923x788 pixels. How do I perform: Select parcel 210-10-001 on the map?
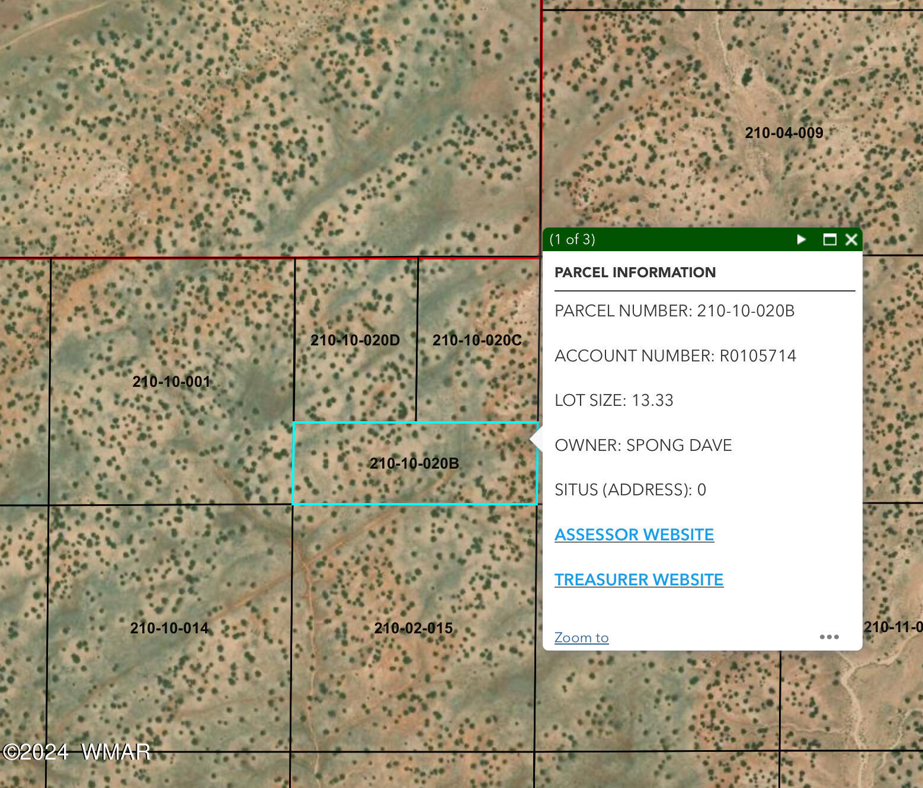(x=171, y=382)
